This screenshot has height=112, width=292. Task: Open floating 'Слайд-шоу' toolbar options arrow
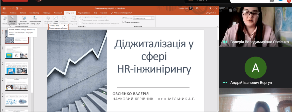pyautogui.click(x=65, y=25)
